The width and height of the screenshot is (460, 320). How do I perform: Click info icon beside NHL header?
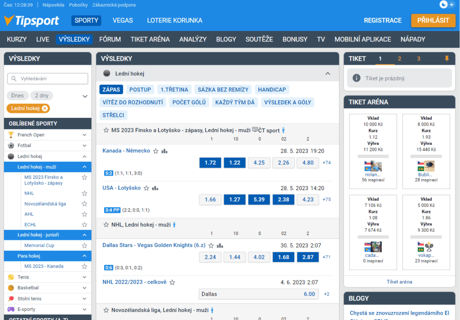pos(174,225)
